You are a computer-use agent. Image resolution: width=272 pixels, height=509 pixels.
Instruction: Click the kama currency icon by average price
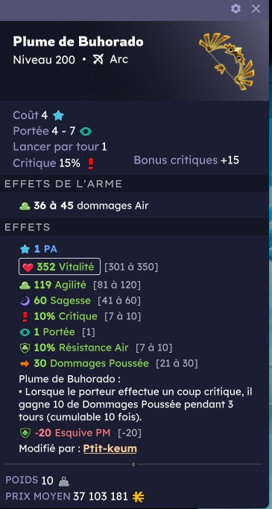tap(139, 497)
